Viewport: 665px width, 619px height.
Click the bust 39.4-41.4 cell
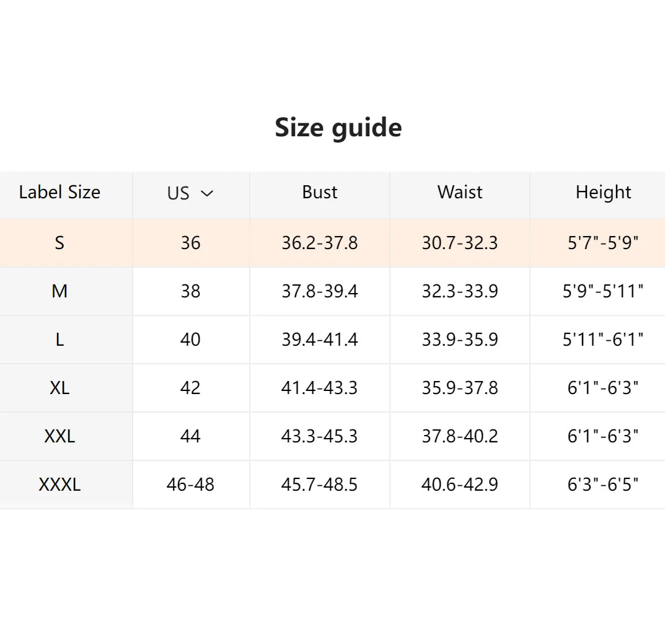(320, 340)
